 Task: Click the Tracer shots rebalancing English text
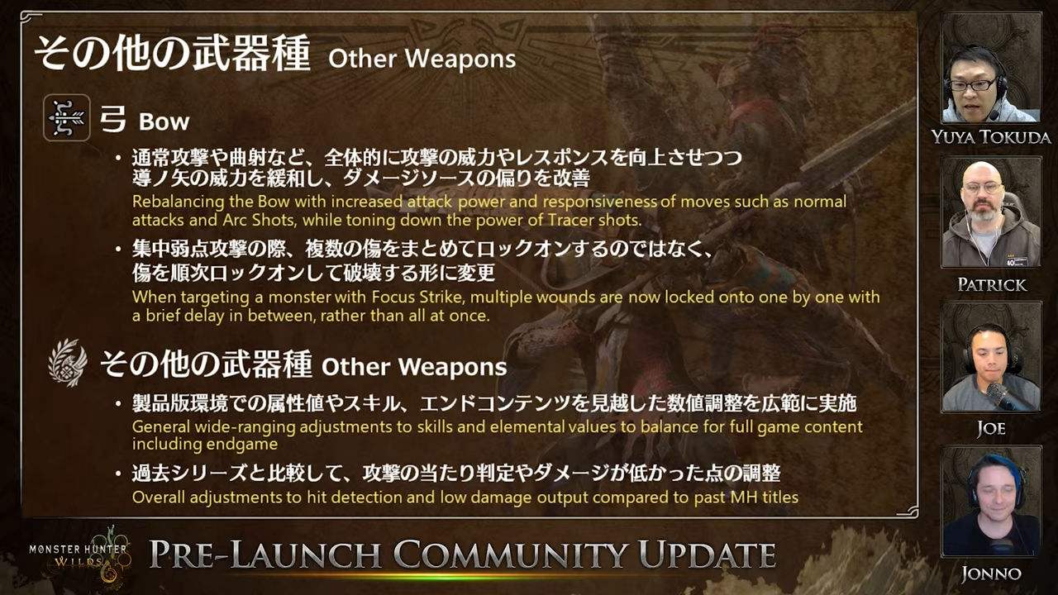point(489,211)
